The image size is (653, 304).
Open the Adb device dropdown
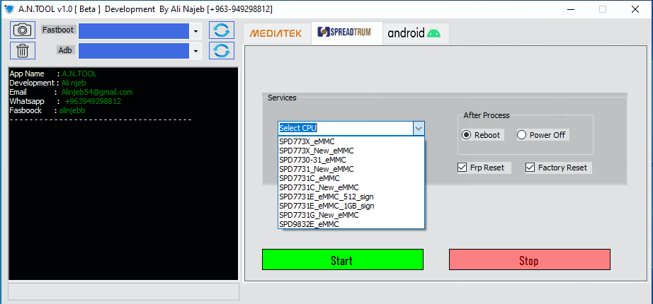pyautogui.click(x=195, y=51)
